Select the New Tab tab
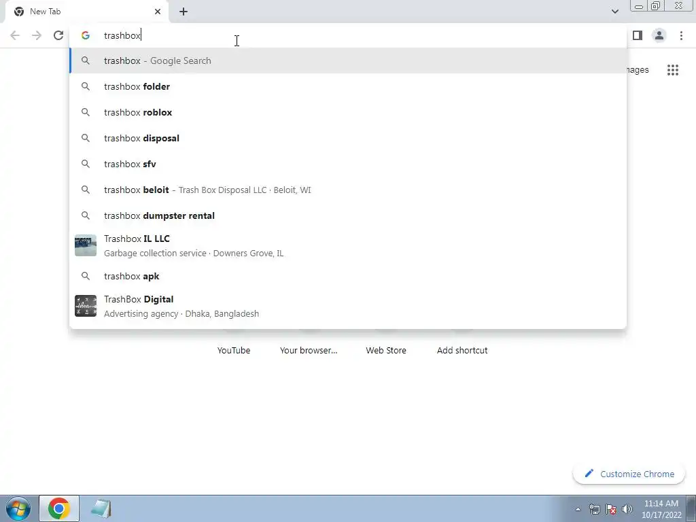 click(87, 12)
